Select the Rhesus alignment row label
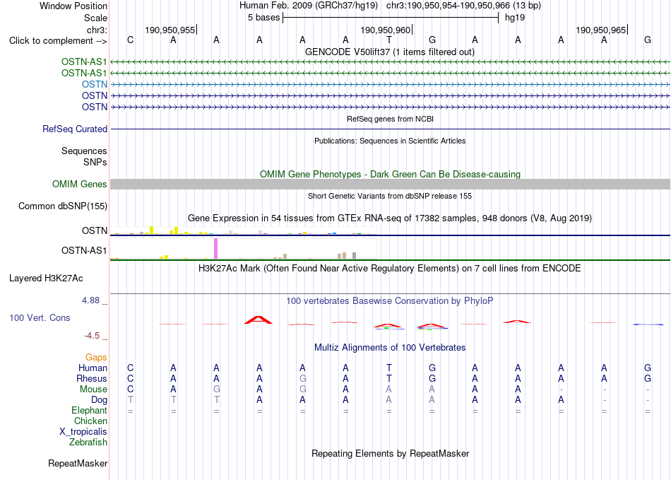Viewport: 671px width, 480px height. click(92, 378)
